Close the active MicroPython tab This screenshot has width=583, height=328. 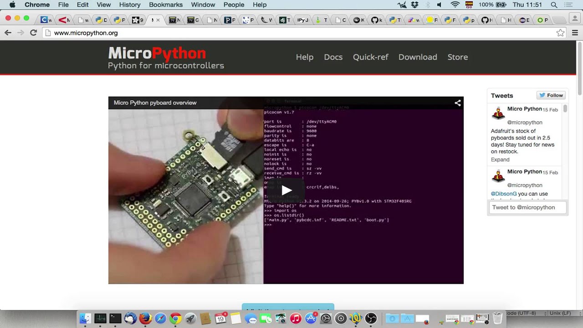[158, 20]
